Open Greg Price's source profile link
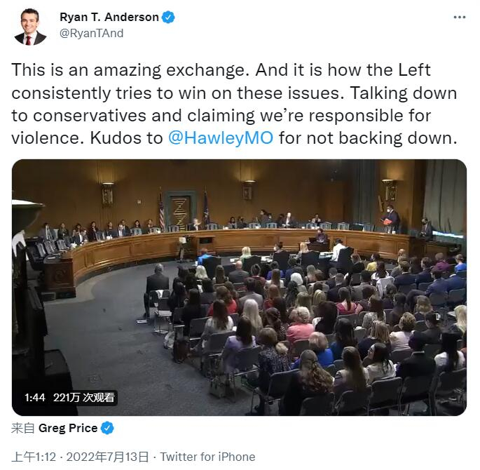The image size is (480, 470). [68, 428]
